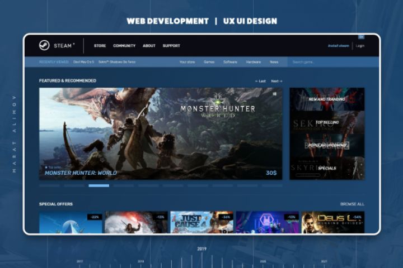Go to the previous featured item with Last

(260, 81)
